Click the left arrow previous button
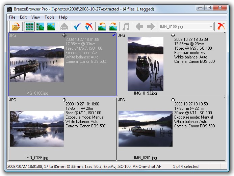This screenshot has height=176, width=234. (x=139, y=27)
